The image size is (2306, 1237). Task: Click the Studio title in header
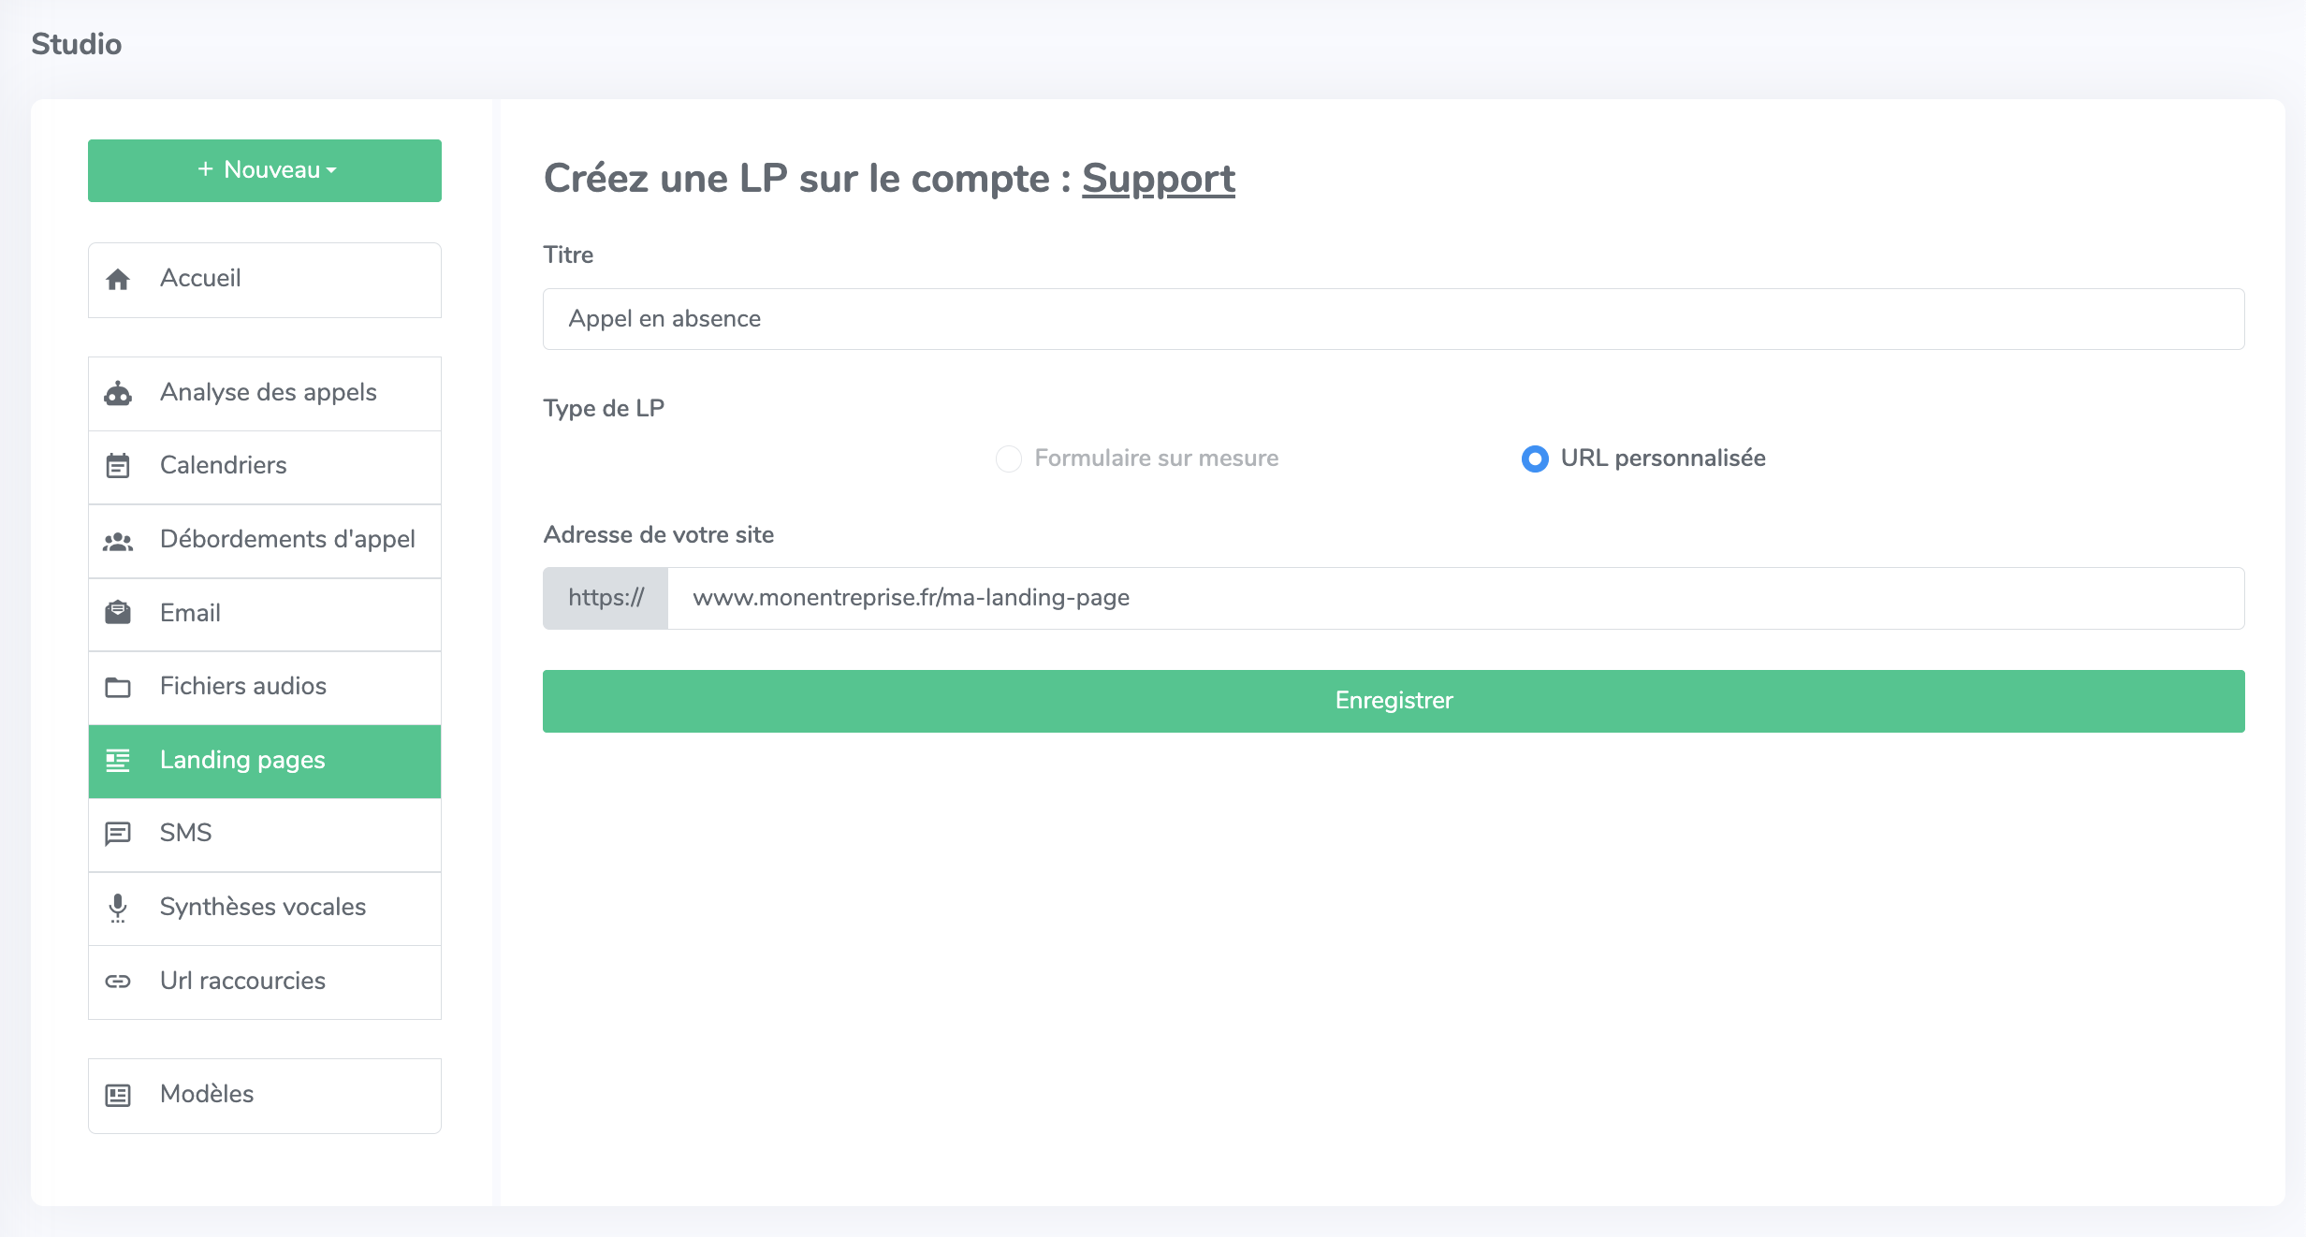click(77, 44)
